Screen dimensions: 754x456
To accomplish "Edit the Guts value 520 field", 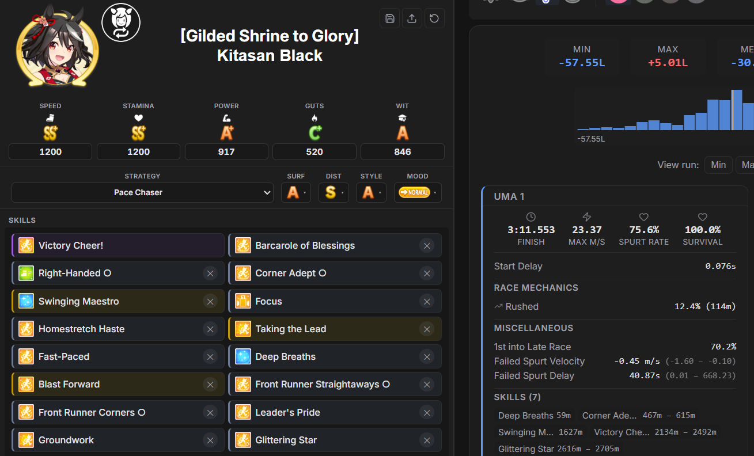I will click(315, 151).
